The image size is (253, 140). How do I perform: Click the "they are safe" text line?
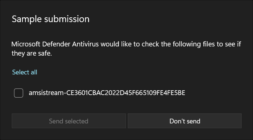[32, 53]
